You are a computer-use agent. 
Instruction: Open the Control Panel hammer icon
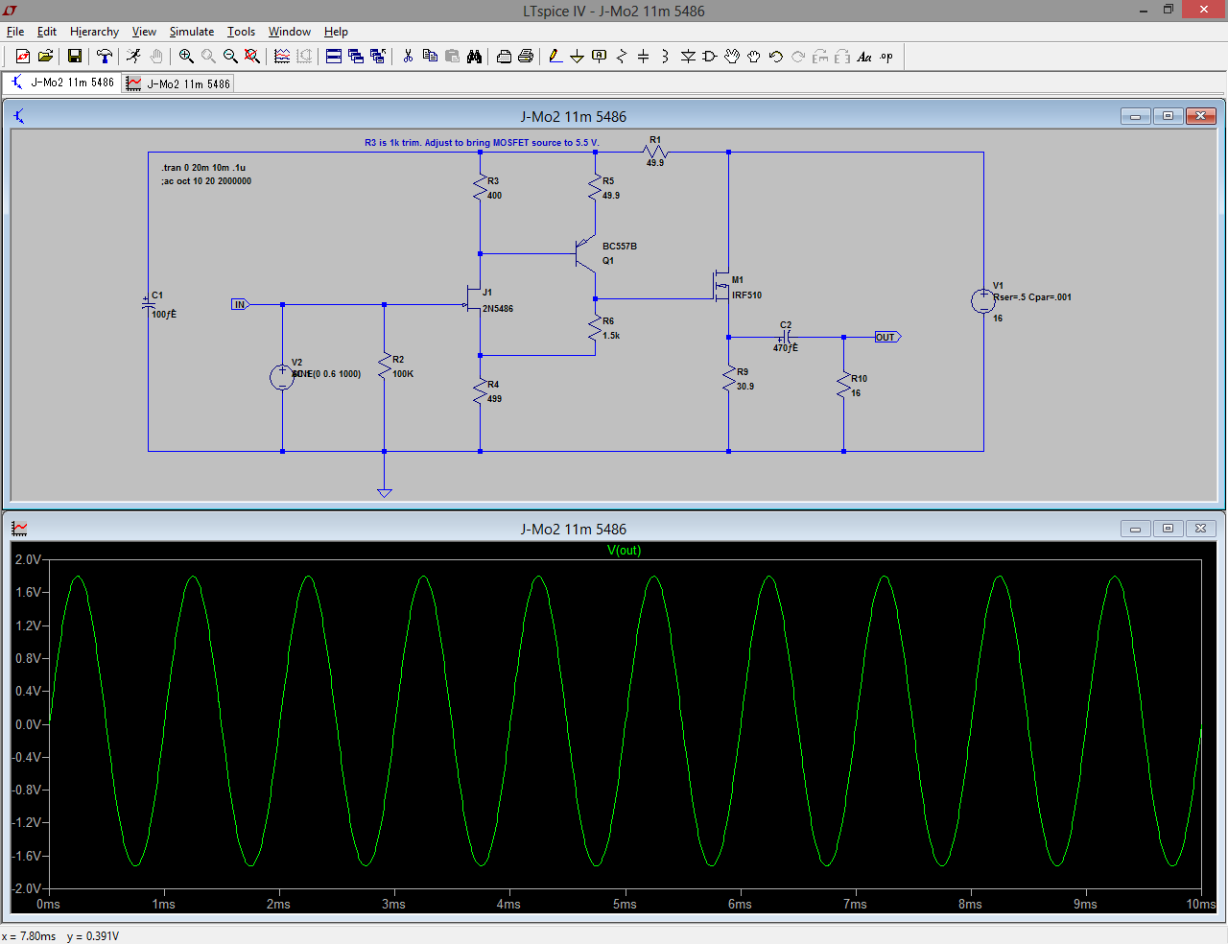click(104, 57)
